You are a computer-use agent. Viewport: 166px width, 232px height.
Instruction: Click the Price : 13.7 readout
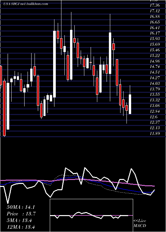click(21, 214)
